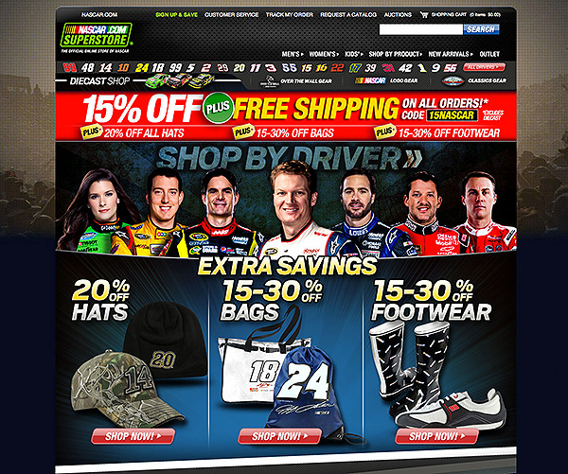Click Sign Up & Save link
This screenshot has width=568, height=474.
tap(176, 15)
